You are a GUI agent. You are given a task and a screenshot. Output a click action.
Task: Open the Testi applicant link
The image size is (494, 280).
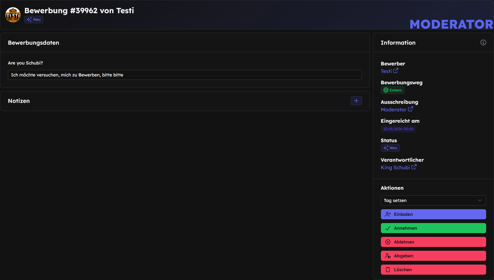[386, 71]
